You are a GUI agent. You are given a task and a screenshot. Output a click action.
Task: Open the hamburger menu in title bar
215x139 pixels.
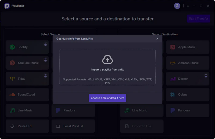coord(188,6)
